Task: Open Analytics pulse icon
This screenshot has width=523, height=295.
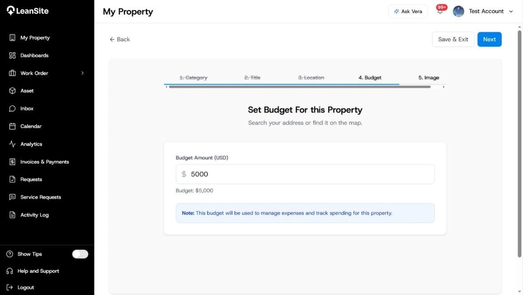Action: click(x=12, y=144)
